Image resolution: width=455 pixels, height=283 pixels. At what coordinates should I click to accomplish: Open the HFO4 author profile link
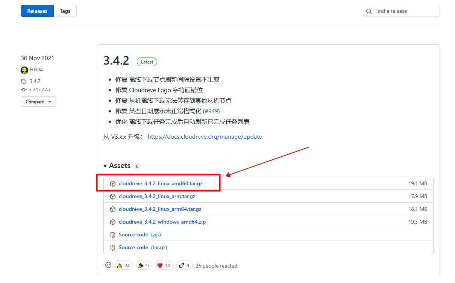point(36,70)
